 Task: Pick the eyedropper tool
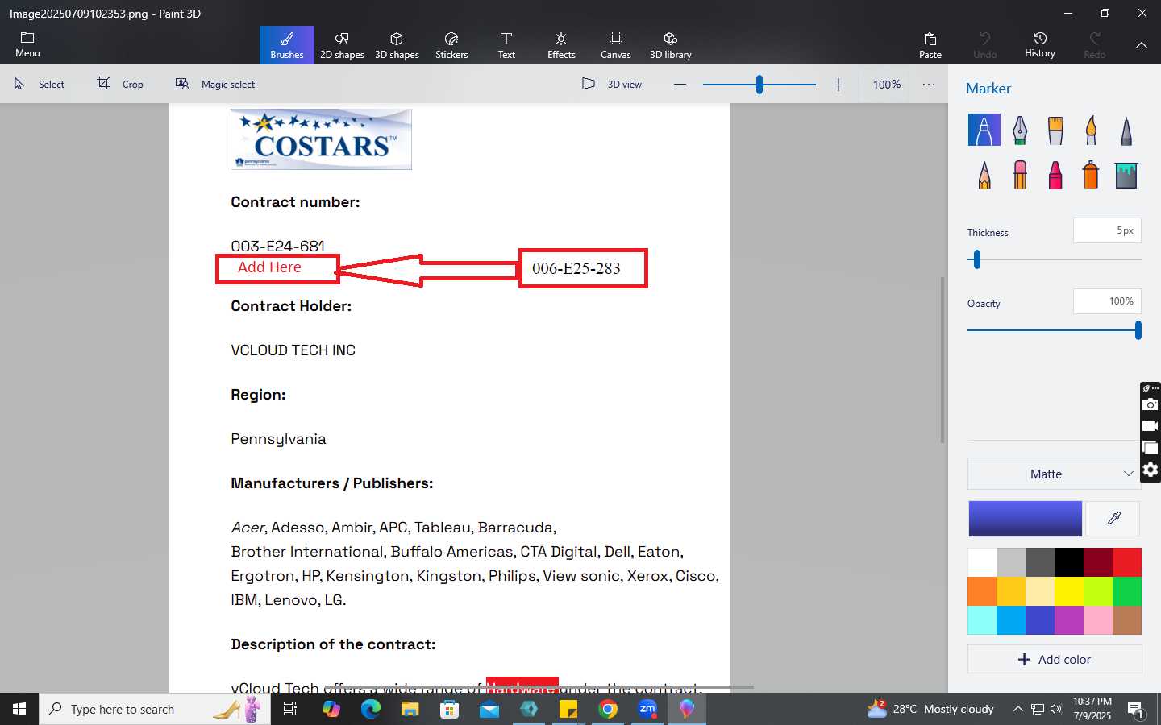[1113, 519]
